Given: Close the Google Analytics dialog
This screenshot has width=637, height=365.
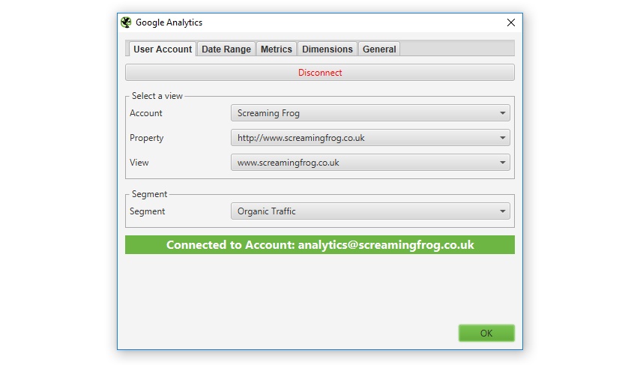Looking at the screenshot, I should coord(510,22).
